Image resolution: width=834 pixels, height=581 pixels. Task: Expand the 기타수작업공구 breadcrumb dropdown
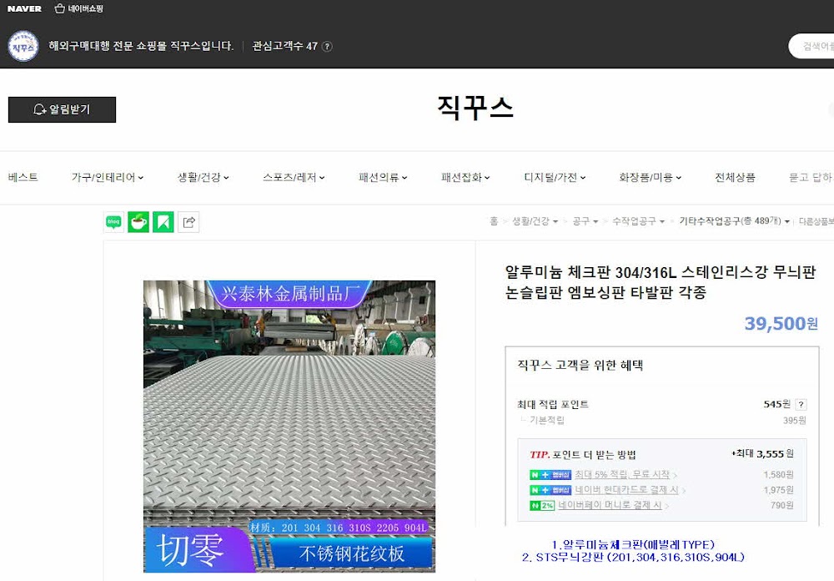(x=734, y=221)
